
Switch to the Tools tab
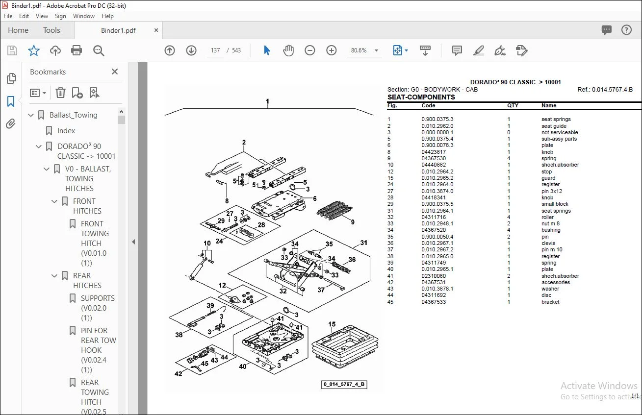coord(51,30)
